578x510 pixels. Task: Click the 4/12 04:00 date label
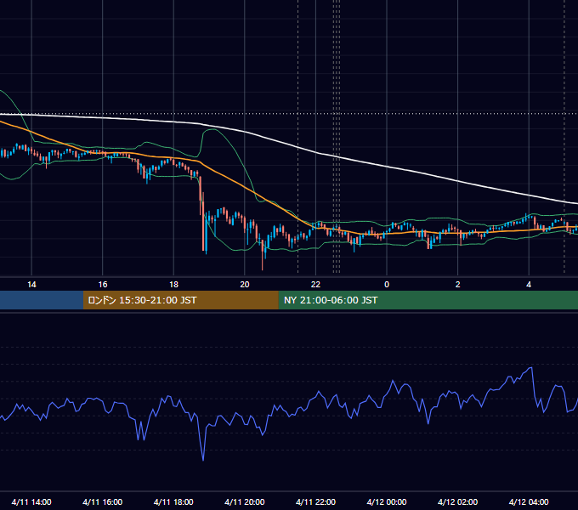click(x=529, y=501)
